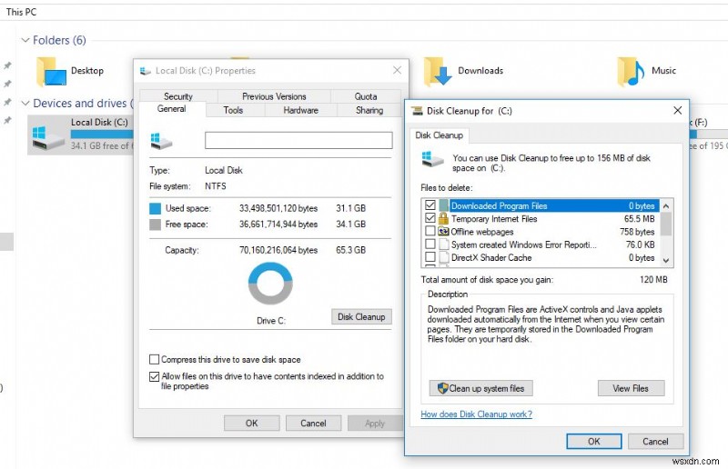Collapse the Folders (6) section

[x=25, y=40]
